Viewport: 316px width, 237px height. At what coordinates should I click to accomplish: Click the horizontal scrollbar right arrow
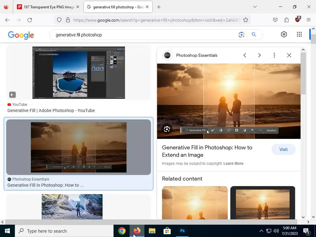[308, 222]
